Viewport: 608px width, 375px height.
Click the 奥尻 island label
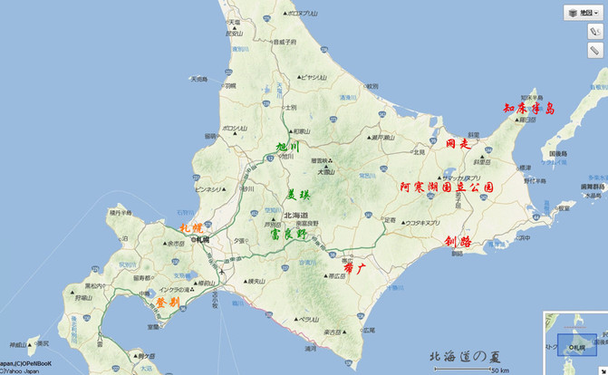[43, 343]
